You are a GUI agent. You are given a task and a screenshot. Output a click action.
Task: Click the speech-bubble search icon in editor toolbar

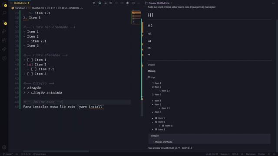point(99,3)
